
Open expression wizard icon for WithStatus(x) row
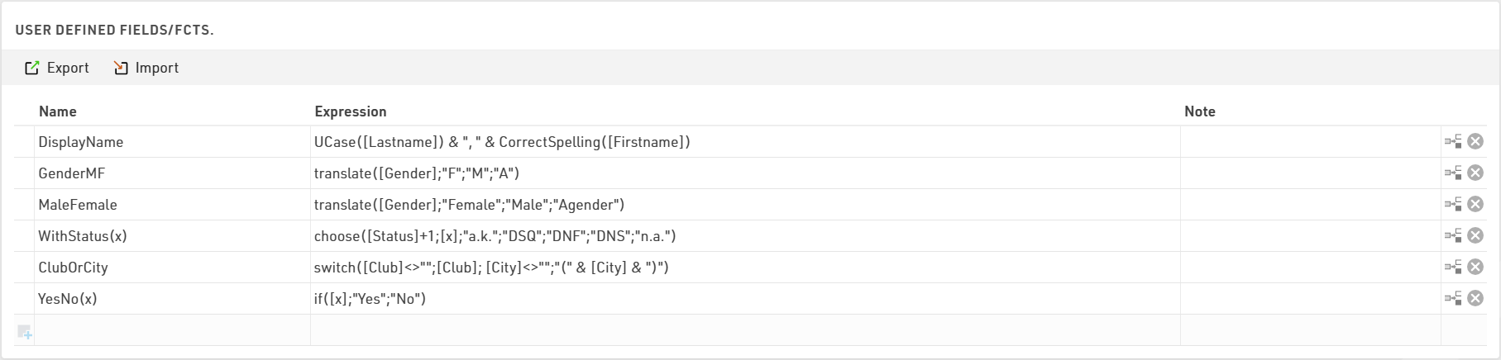point(1453,236)
